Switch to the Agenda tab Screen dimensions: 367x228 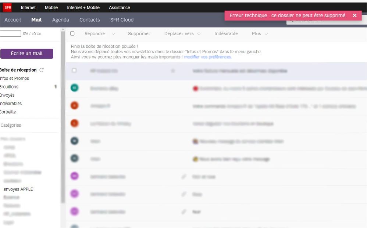61,20
